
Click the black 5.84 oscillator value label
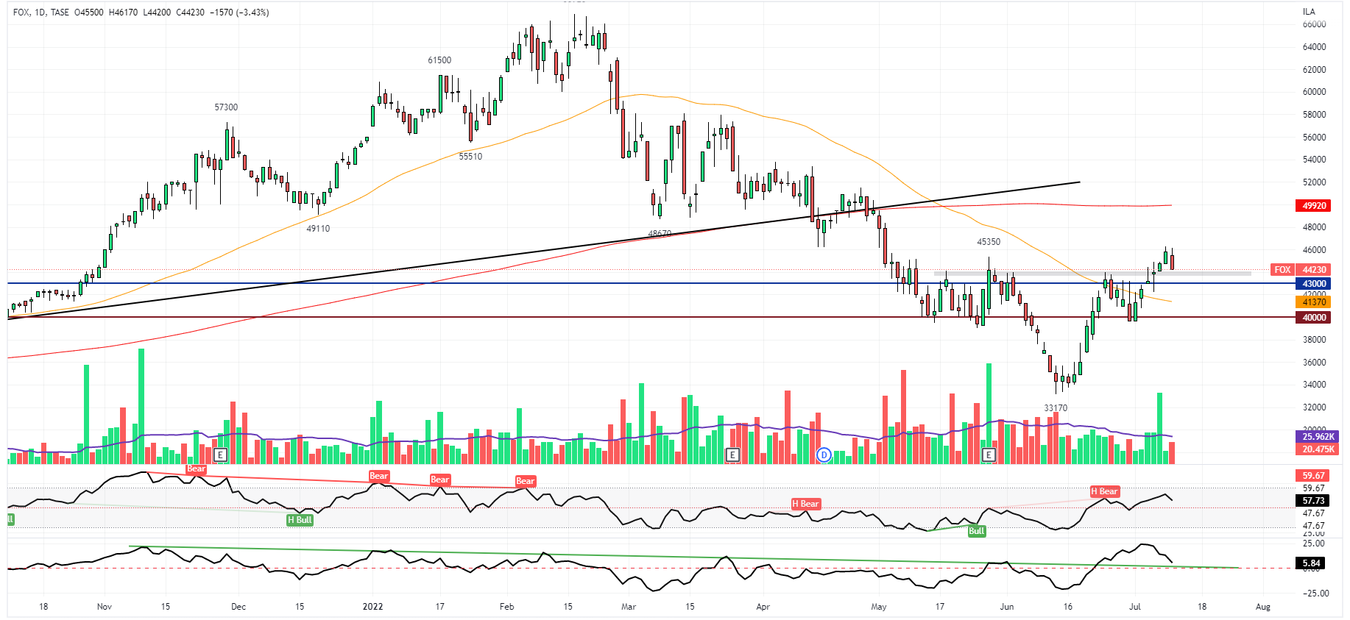(1312, 563)
